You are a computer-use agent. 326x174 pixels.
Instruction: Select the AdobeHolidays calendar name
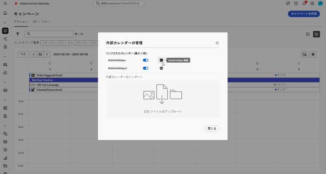tap(116, 60)
